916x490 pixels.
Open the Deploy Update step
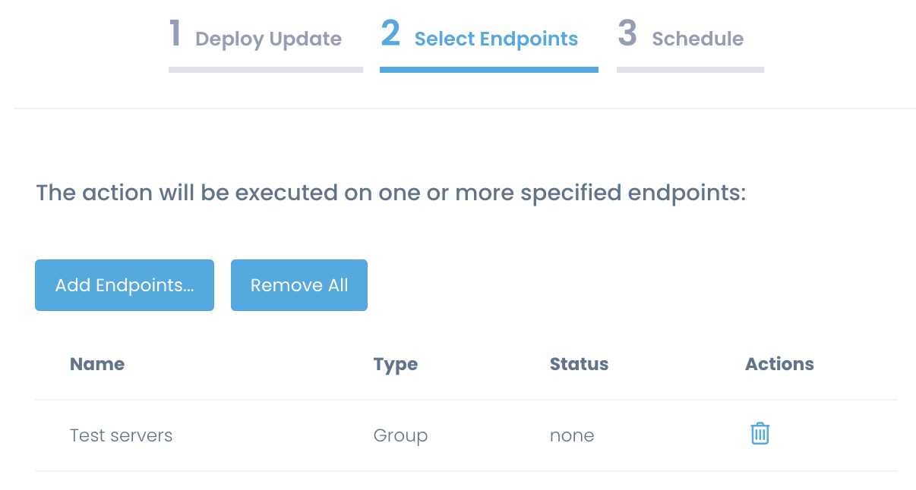tap(266, 39)
